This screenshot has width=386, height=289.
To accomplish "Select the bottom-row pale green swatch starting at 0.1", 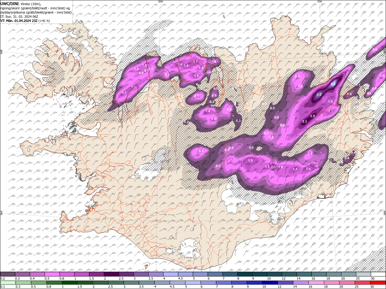I will click(8, 283).
